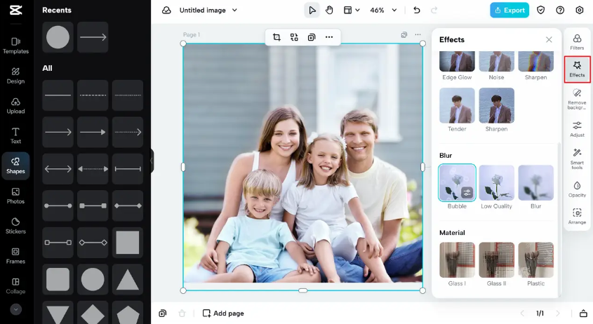Screen dimensions: 593x324
Task: Open the Smart tools panel
Action: (577, 158)
